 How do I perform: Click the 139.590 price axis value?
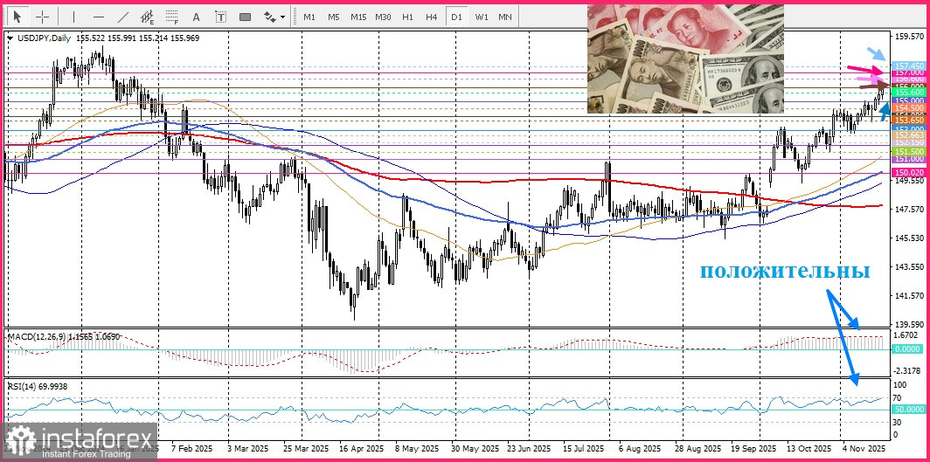(x=908, y=325)
